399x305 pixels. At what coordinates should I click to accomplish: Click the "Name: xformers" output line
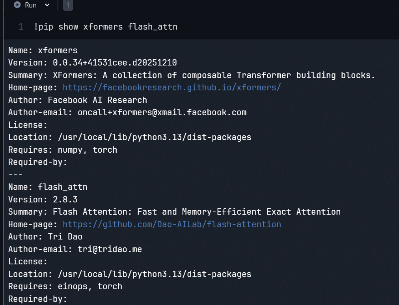(43, 51)
